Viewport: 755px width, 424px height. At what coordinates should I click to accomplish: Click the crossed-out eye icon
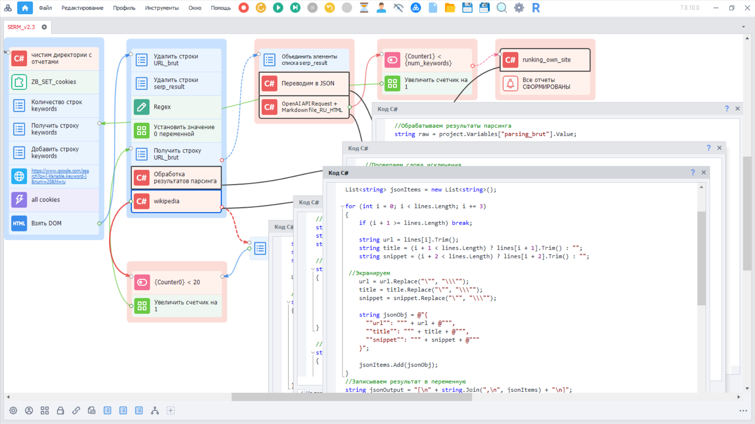click(x=398, y=7)
